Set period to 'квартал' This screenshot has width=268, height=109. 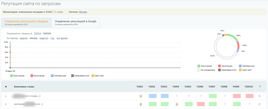[44, 38]
